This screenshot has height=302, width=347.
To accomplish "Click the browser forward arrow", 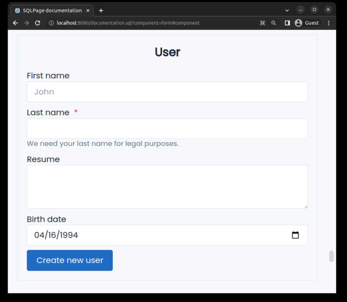I will (26, 23).
